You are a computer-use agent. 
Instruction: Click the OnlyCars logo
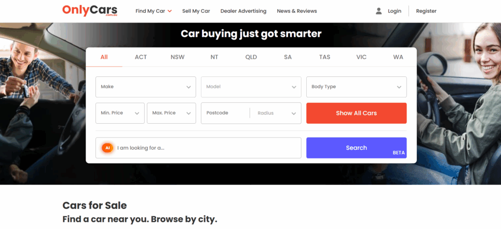pos(90,11)
